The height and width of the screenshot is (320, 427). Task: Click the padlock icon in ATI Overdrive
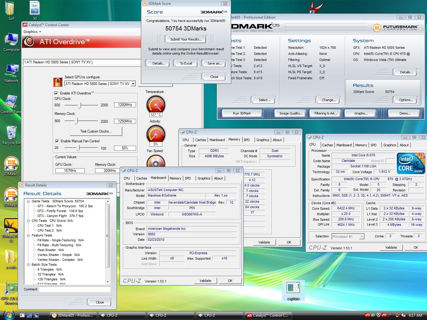click(x=58, y=82)
